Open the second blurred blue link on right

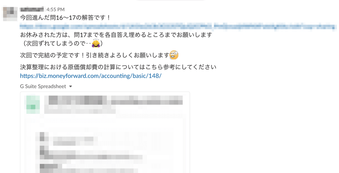tap(275, 27)
